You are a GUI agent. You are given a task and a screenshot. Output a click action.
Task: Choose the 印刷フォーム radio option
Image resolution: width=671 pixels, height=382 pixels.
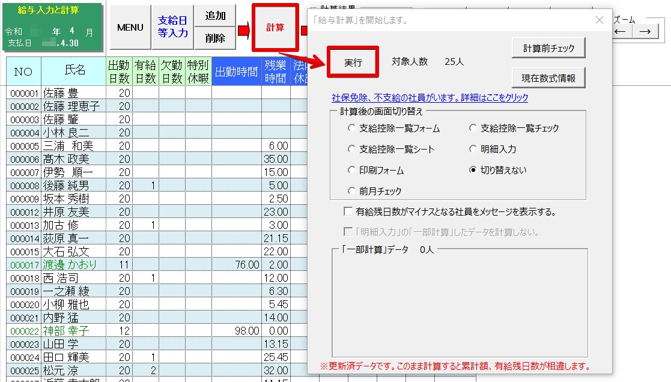(352, 170)
